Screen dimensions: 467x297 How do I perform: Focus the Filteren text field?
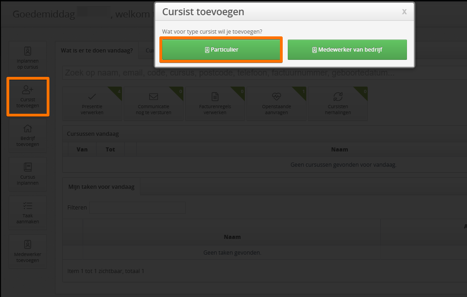click(x=137, y=208)
